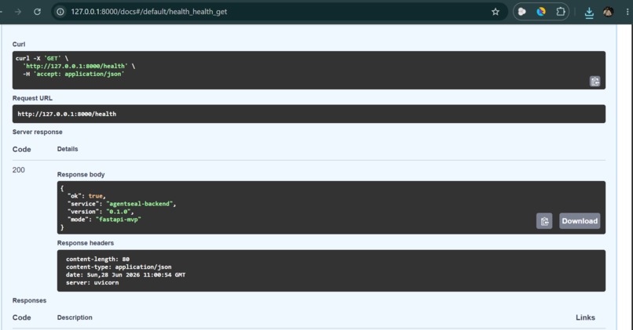
Task: Click the Details column header
Action: [68, 149]
